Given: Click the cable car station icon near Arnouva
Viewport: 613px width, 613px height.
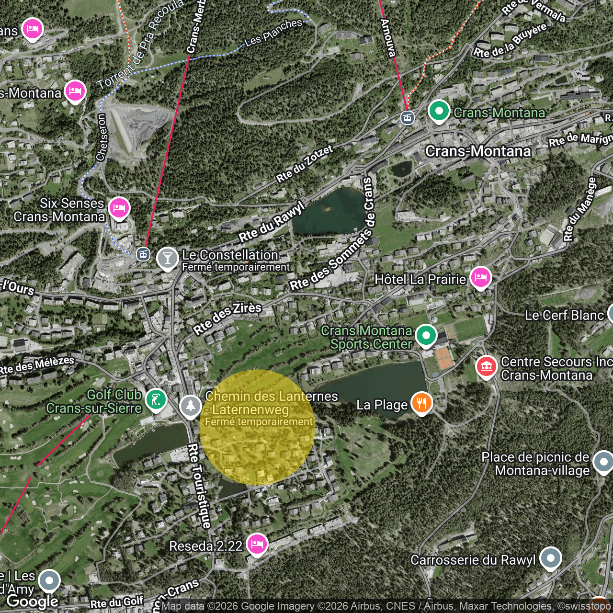Looking at the screenshot, I should [x=408, y=117].
